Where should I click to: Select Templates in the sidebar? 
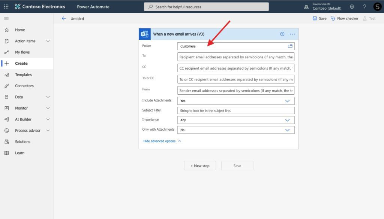(x=24, y=74)
